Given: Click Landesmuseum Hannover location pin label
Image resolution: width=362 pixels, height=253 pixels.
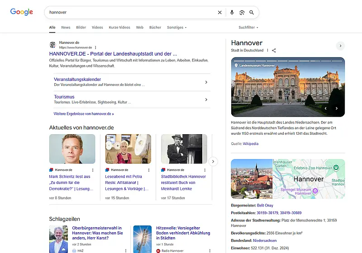Looking at the screenshot, I should (x=255, y=66).
